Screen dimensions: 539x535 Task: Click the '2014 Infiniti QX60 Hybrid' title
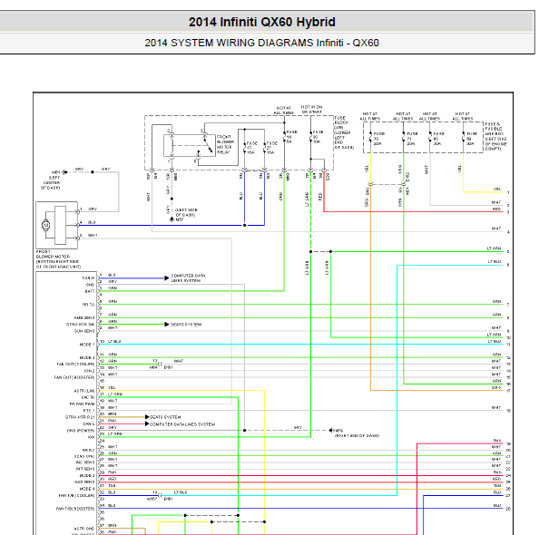click(x=261, y=22)
